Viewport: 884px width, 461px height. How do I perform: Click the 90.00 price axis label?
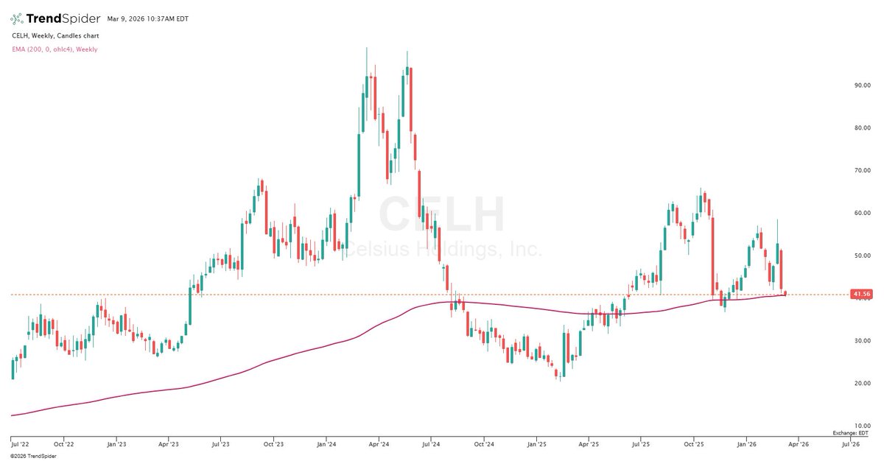click(862, 85)
